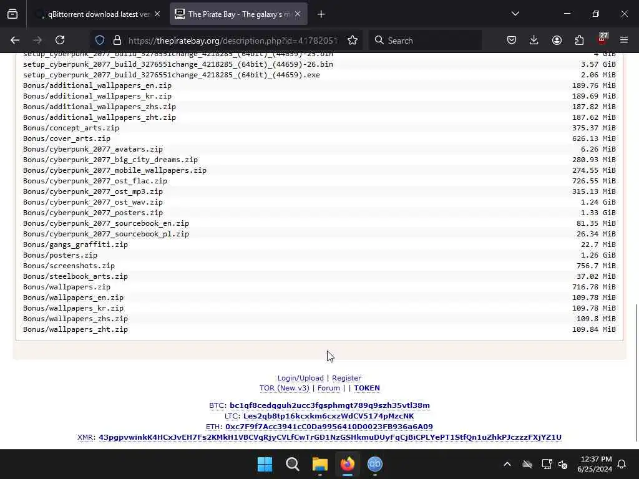Click Bonus/cyberpunk_2077_sourcebook_pl.zip entry
The image size is (639, 479).
(106, 234)
